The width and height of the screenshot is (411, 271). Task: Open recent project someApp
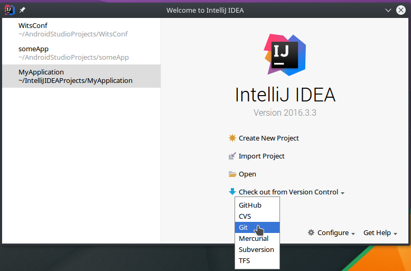click(81, 53)
